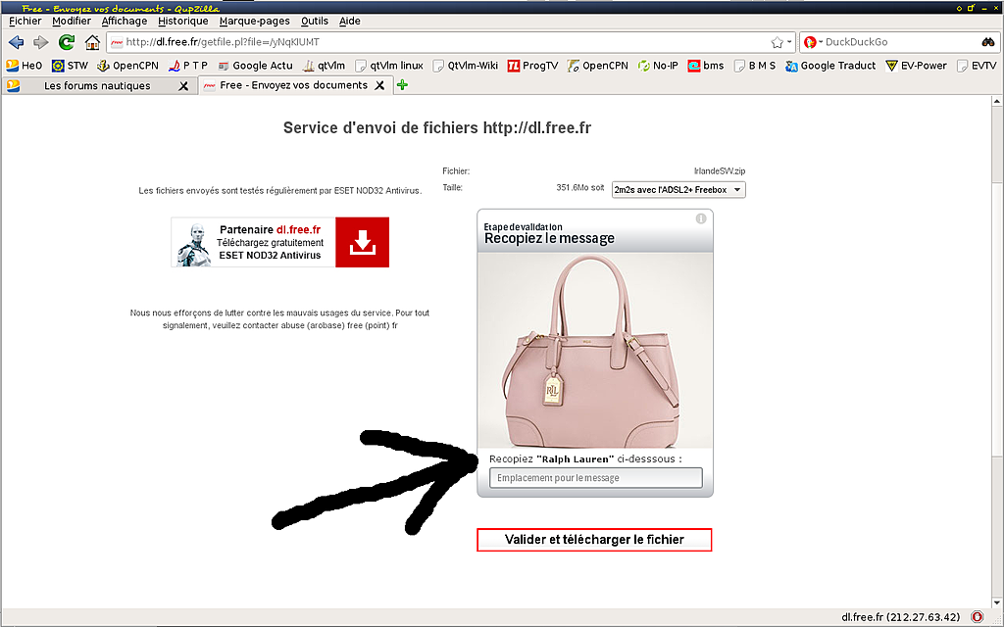The width and height of the screenshot is (1004, 627).
Task: Choose search engine via DuckDuckGo icon
Action: tap(810, 42)
